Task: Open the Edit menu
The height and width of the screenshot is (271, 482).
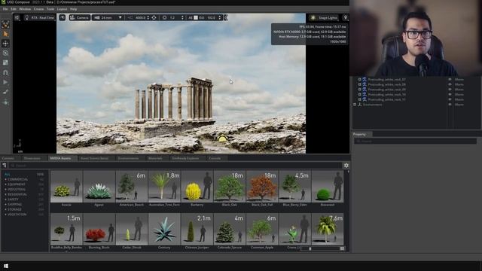Action: (14, 9)
